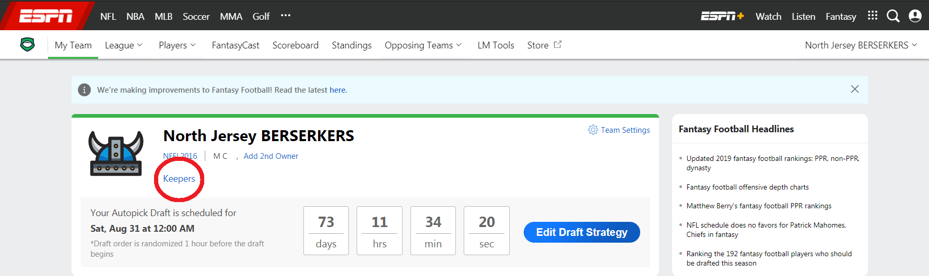Click Watch in the top bar
This screenshot has width=929, height=276.
(x=768, y=17)
